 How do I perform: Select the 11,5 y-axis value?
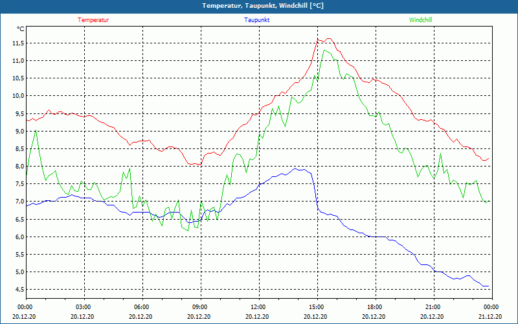(19, 43)
